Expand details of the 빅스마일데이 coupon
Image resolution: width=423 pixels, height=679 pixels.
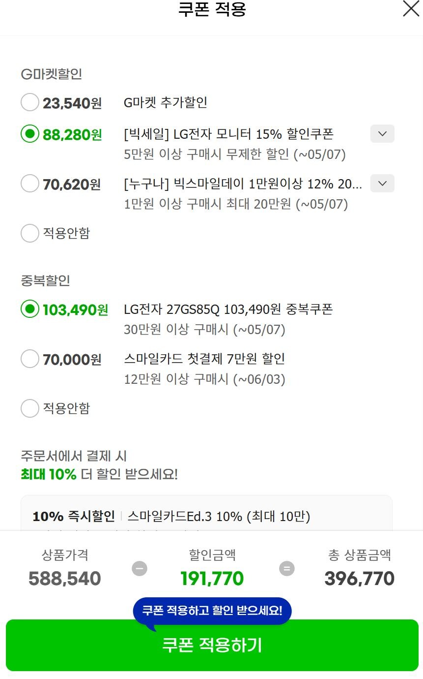coord(382,184)
